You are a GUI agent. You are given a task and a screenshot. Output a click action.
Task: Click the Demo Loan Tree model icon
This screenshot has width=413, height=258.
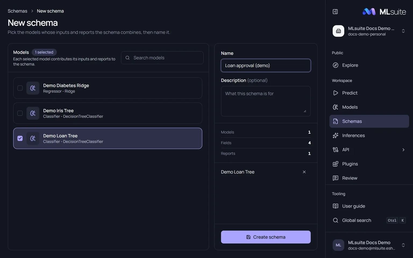click(33, 138)
